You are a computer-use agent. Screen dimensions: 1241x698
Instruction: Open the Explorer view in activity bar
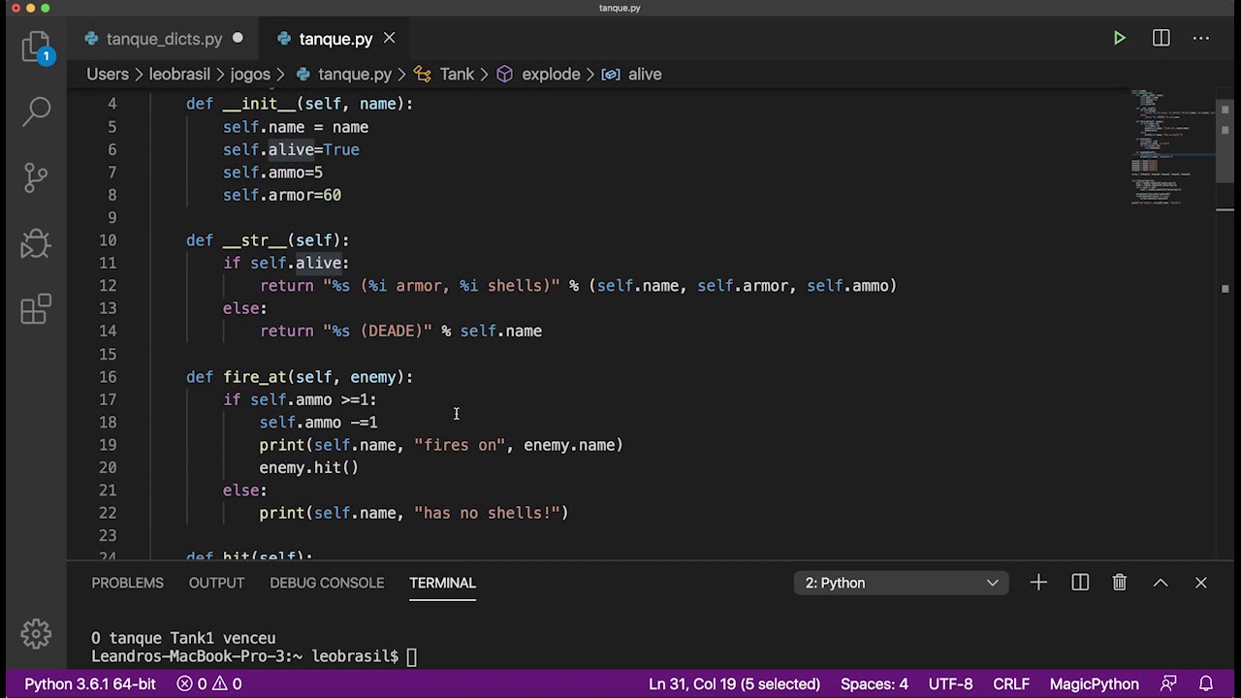(x=36, y=48)
